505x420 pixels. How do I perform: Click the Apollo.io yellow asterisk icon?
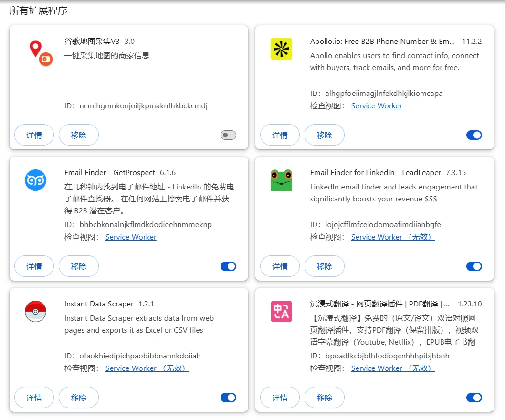click(281, 49)
